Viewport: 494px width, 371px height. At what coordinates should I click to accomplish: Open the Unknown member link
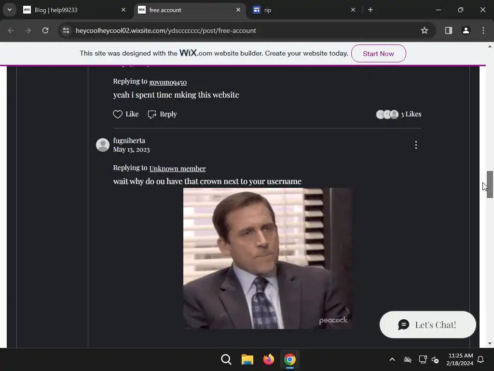click(178, 169)
